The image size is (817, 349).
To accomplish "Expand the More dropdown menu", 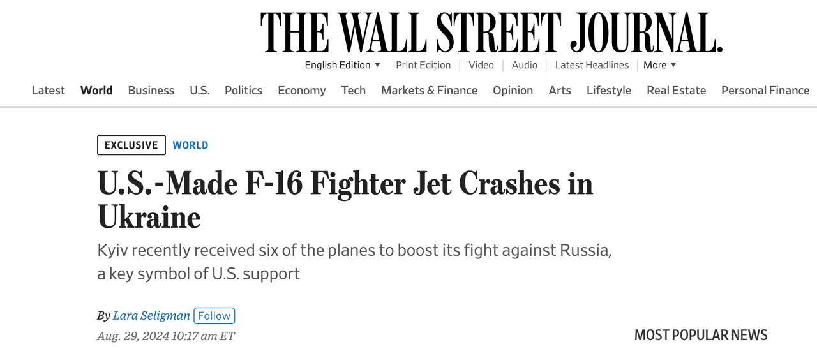I will point(659,65).
